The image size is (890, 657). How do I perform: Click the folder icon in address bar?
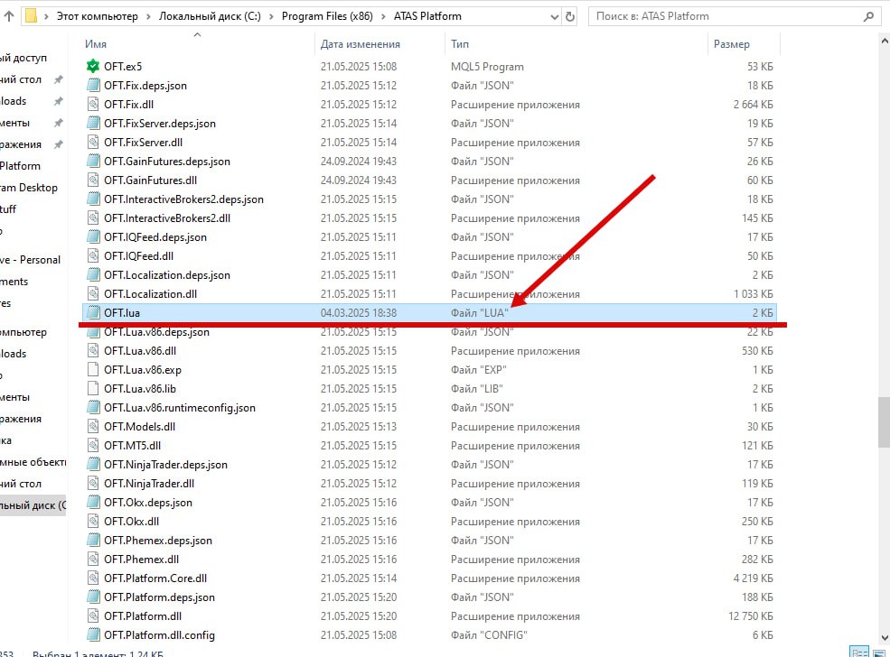pos(32,16)
